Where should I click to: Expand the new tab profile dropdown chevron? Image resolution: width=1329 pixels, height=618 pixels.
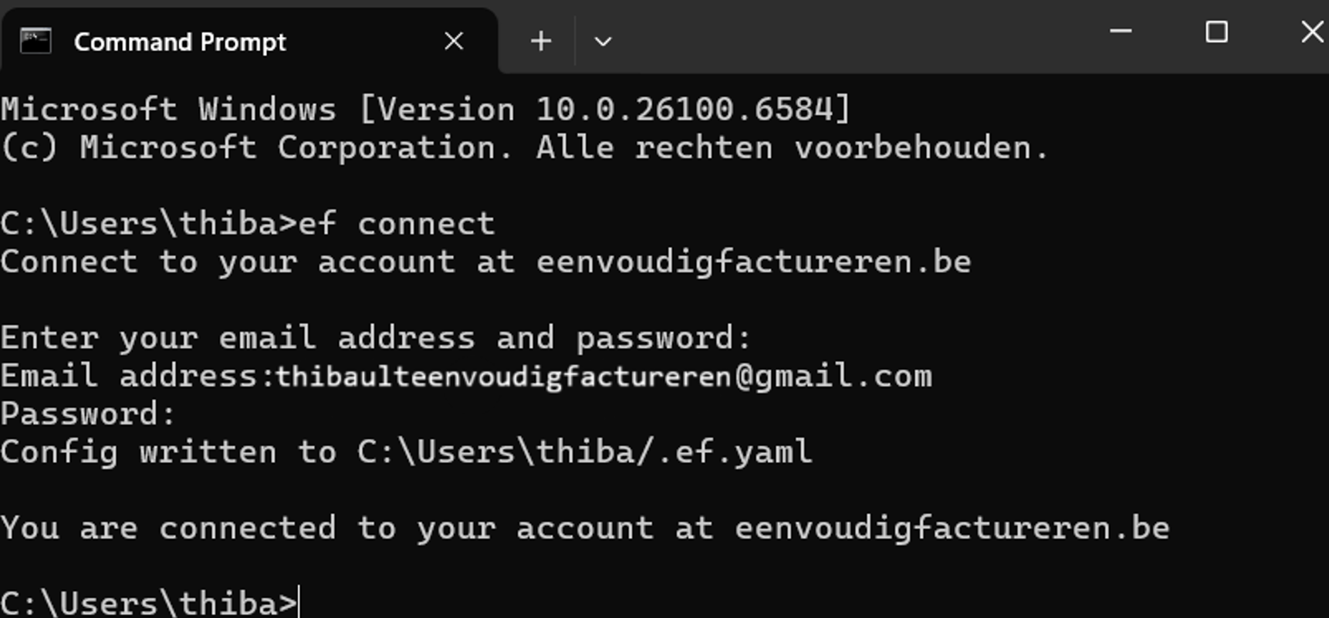click(x=603, y=42)
